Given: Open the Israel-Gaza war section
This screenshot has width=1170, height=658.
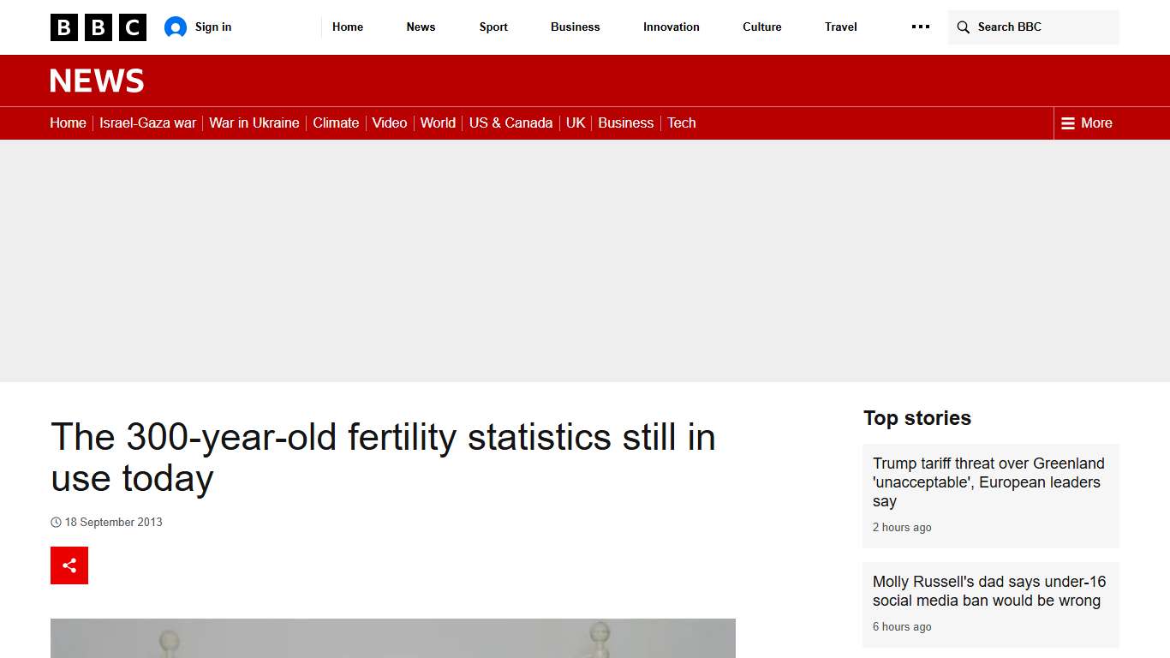Looking at the screenshot, I should 147,123.
